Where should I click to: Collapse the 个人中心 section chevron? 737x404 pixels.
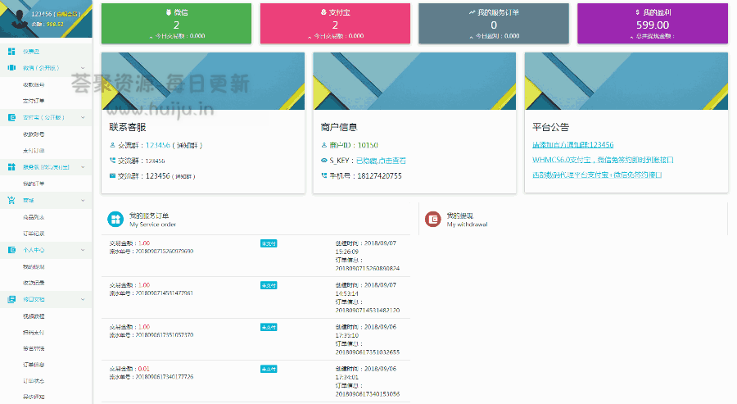tap(83, 250)
